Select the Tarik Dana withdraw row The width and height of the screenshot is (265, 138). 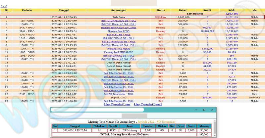(x=118, y=17)
